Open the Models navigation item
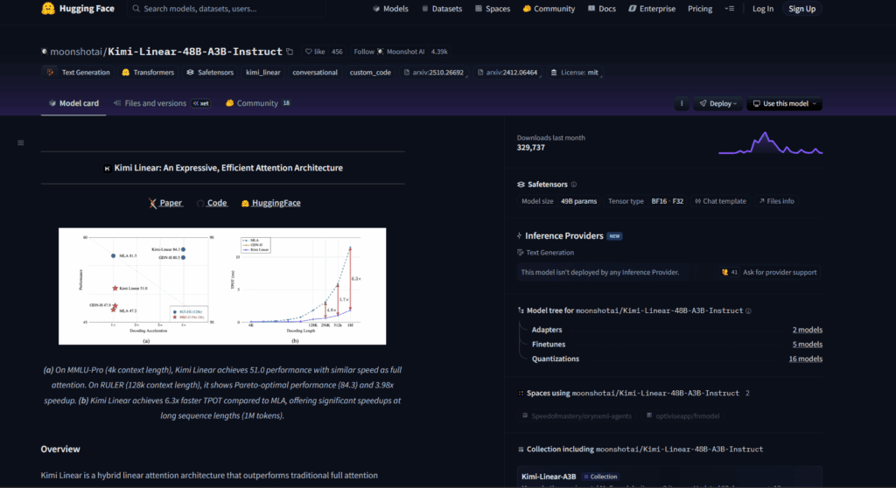The image size is (896, 488). point(390,9)
